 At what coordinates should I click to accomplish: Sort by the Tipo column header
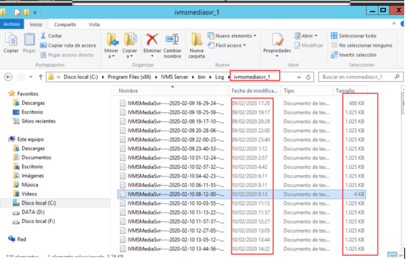pyautogui.click(x=307, y=91)
